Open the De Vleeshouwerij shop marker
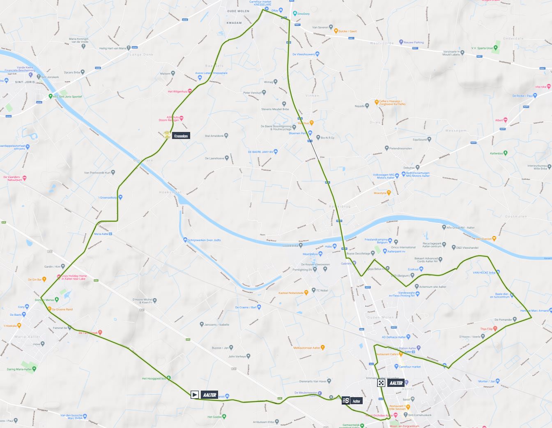Image resolution: width=552 pixels, height=428 pixels. click(x=317, y=54)
